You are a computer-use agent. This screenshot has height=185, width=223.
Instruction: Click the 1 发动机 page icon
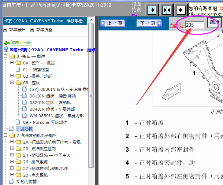point(11,129)
